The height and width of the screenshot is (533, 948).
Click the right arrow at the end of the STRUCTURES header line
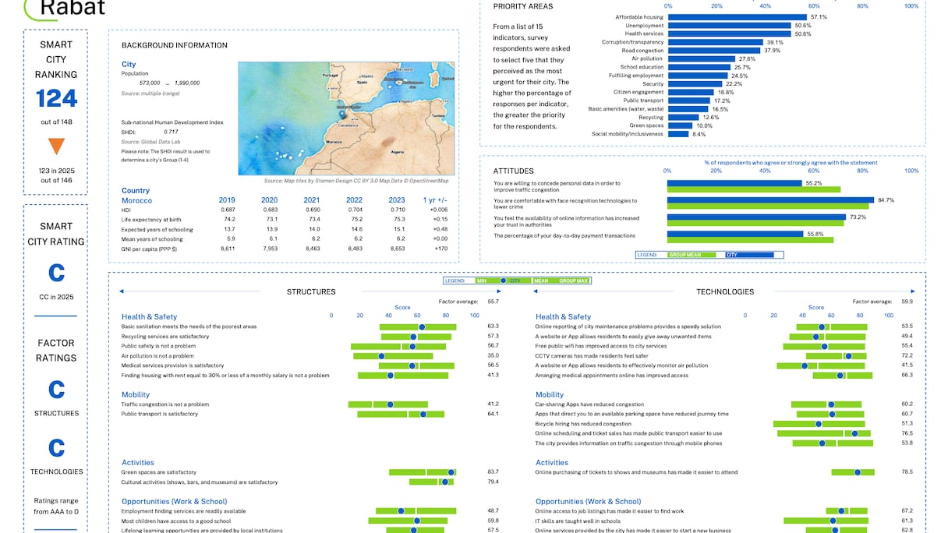pyautogui.click(x=501, y=292)
